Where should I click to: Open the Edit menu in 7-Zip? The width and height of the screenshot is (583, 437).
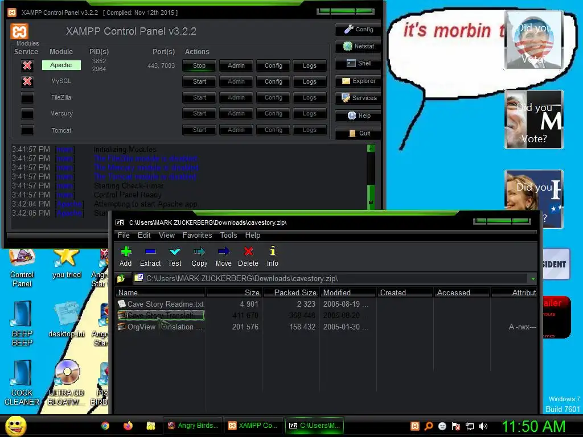144,235
